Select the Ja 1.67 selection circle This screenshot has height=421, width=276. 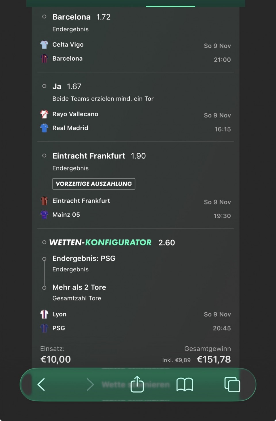[44, 86]
